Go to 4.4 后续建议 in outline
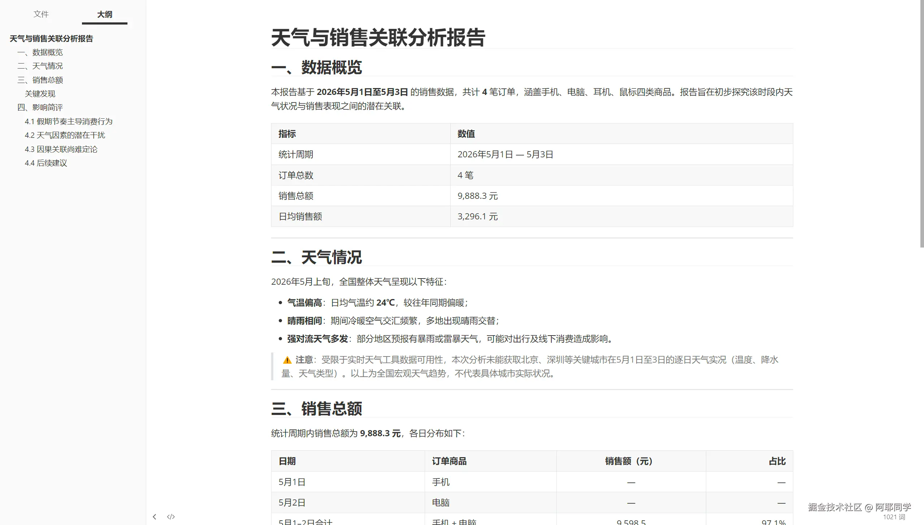Viewport: 924px width, 525px height. (46, 163)
